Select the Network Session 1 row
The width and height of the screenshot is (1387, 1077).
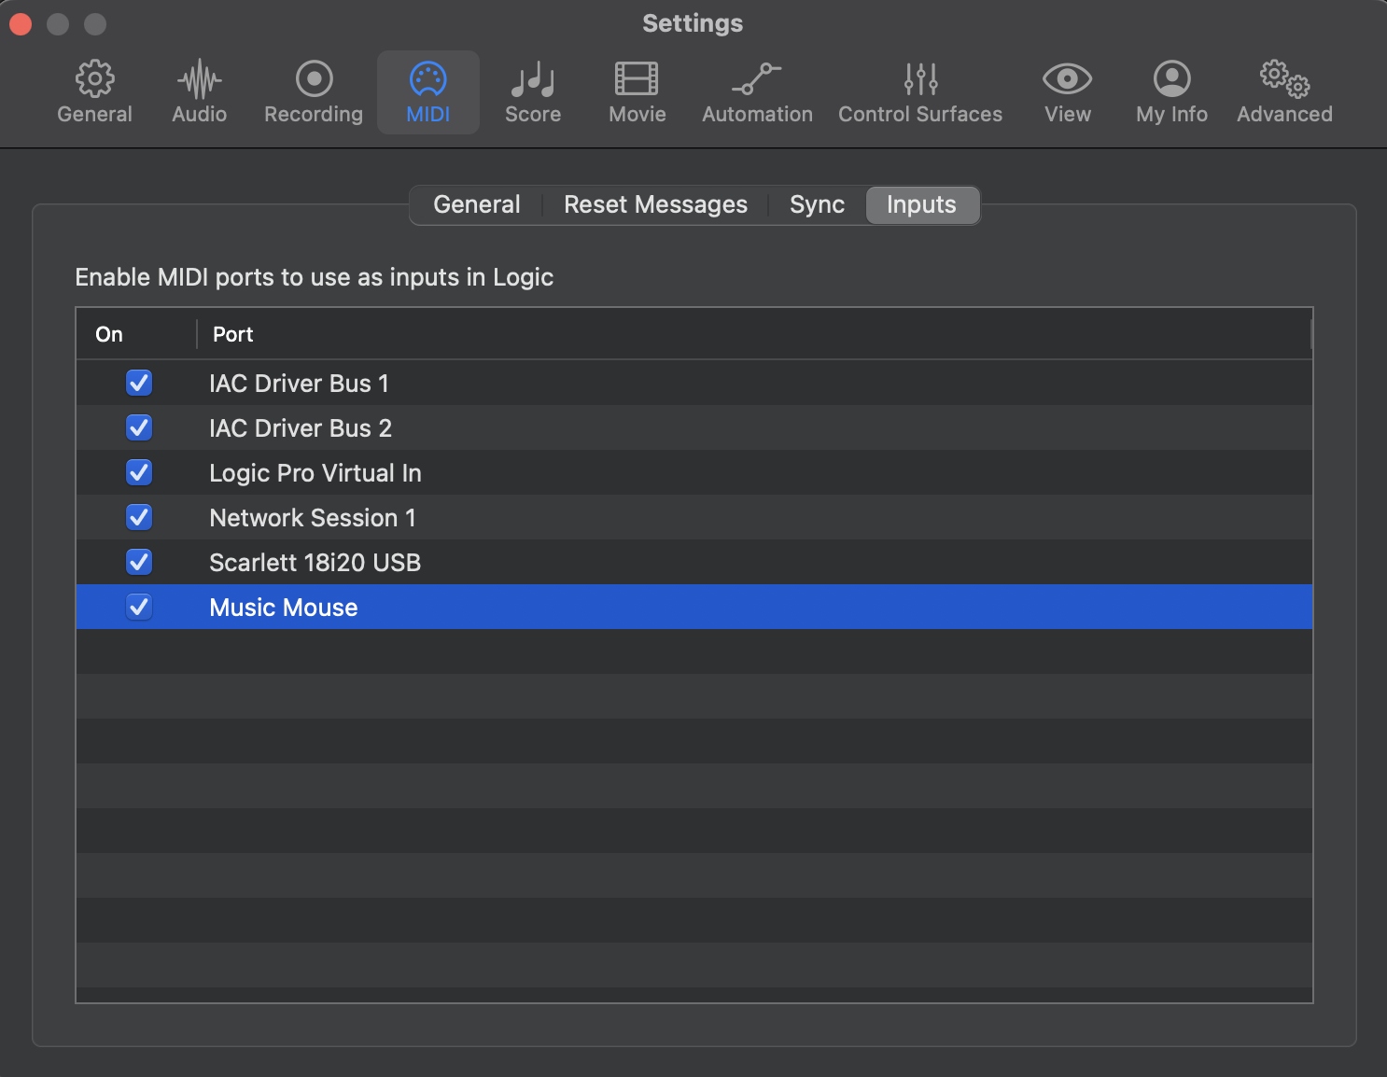[x=313, y=517]
